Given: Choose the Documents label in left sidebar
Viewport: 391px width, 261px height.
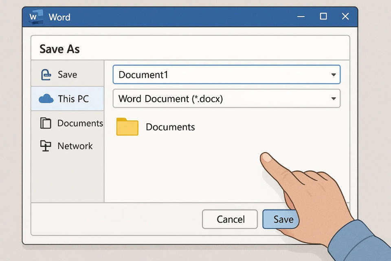Looking at the screenshot, I should (80, 123).
